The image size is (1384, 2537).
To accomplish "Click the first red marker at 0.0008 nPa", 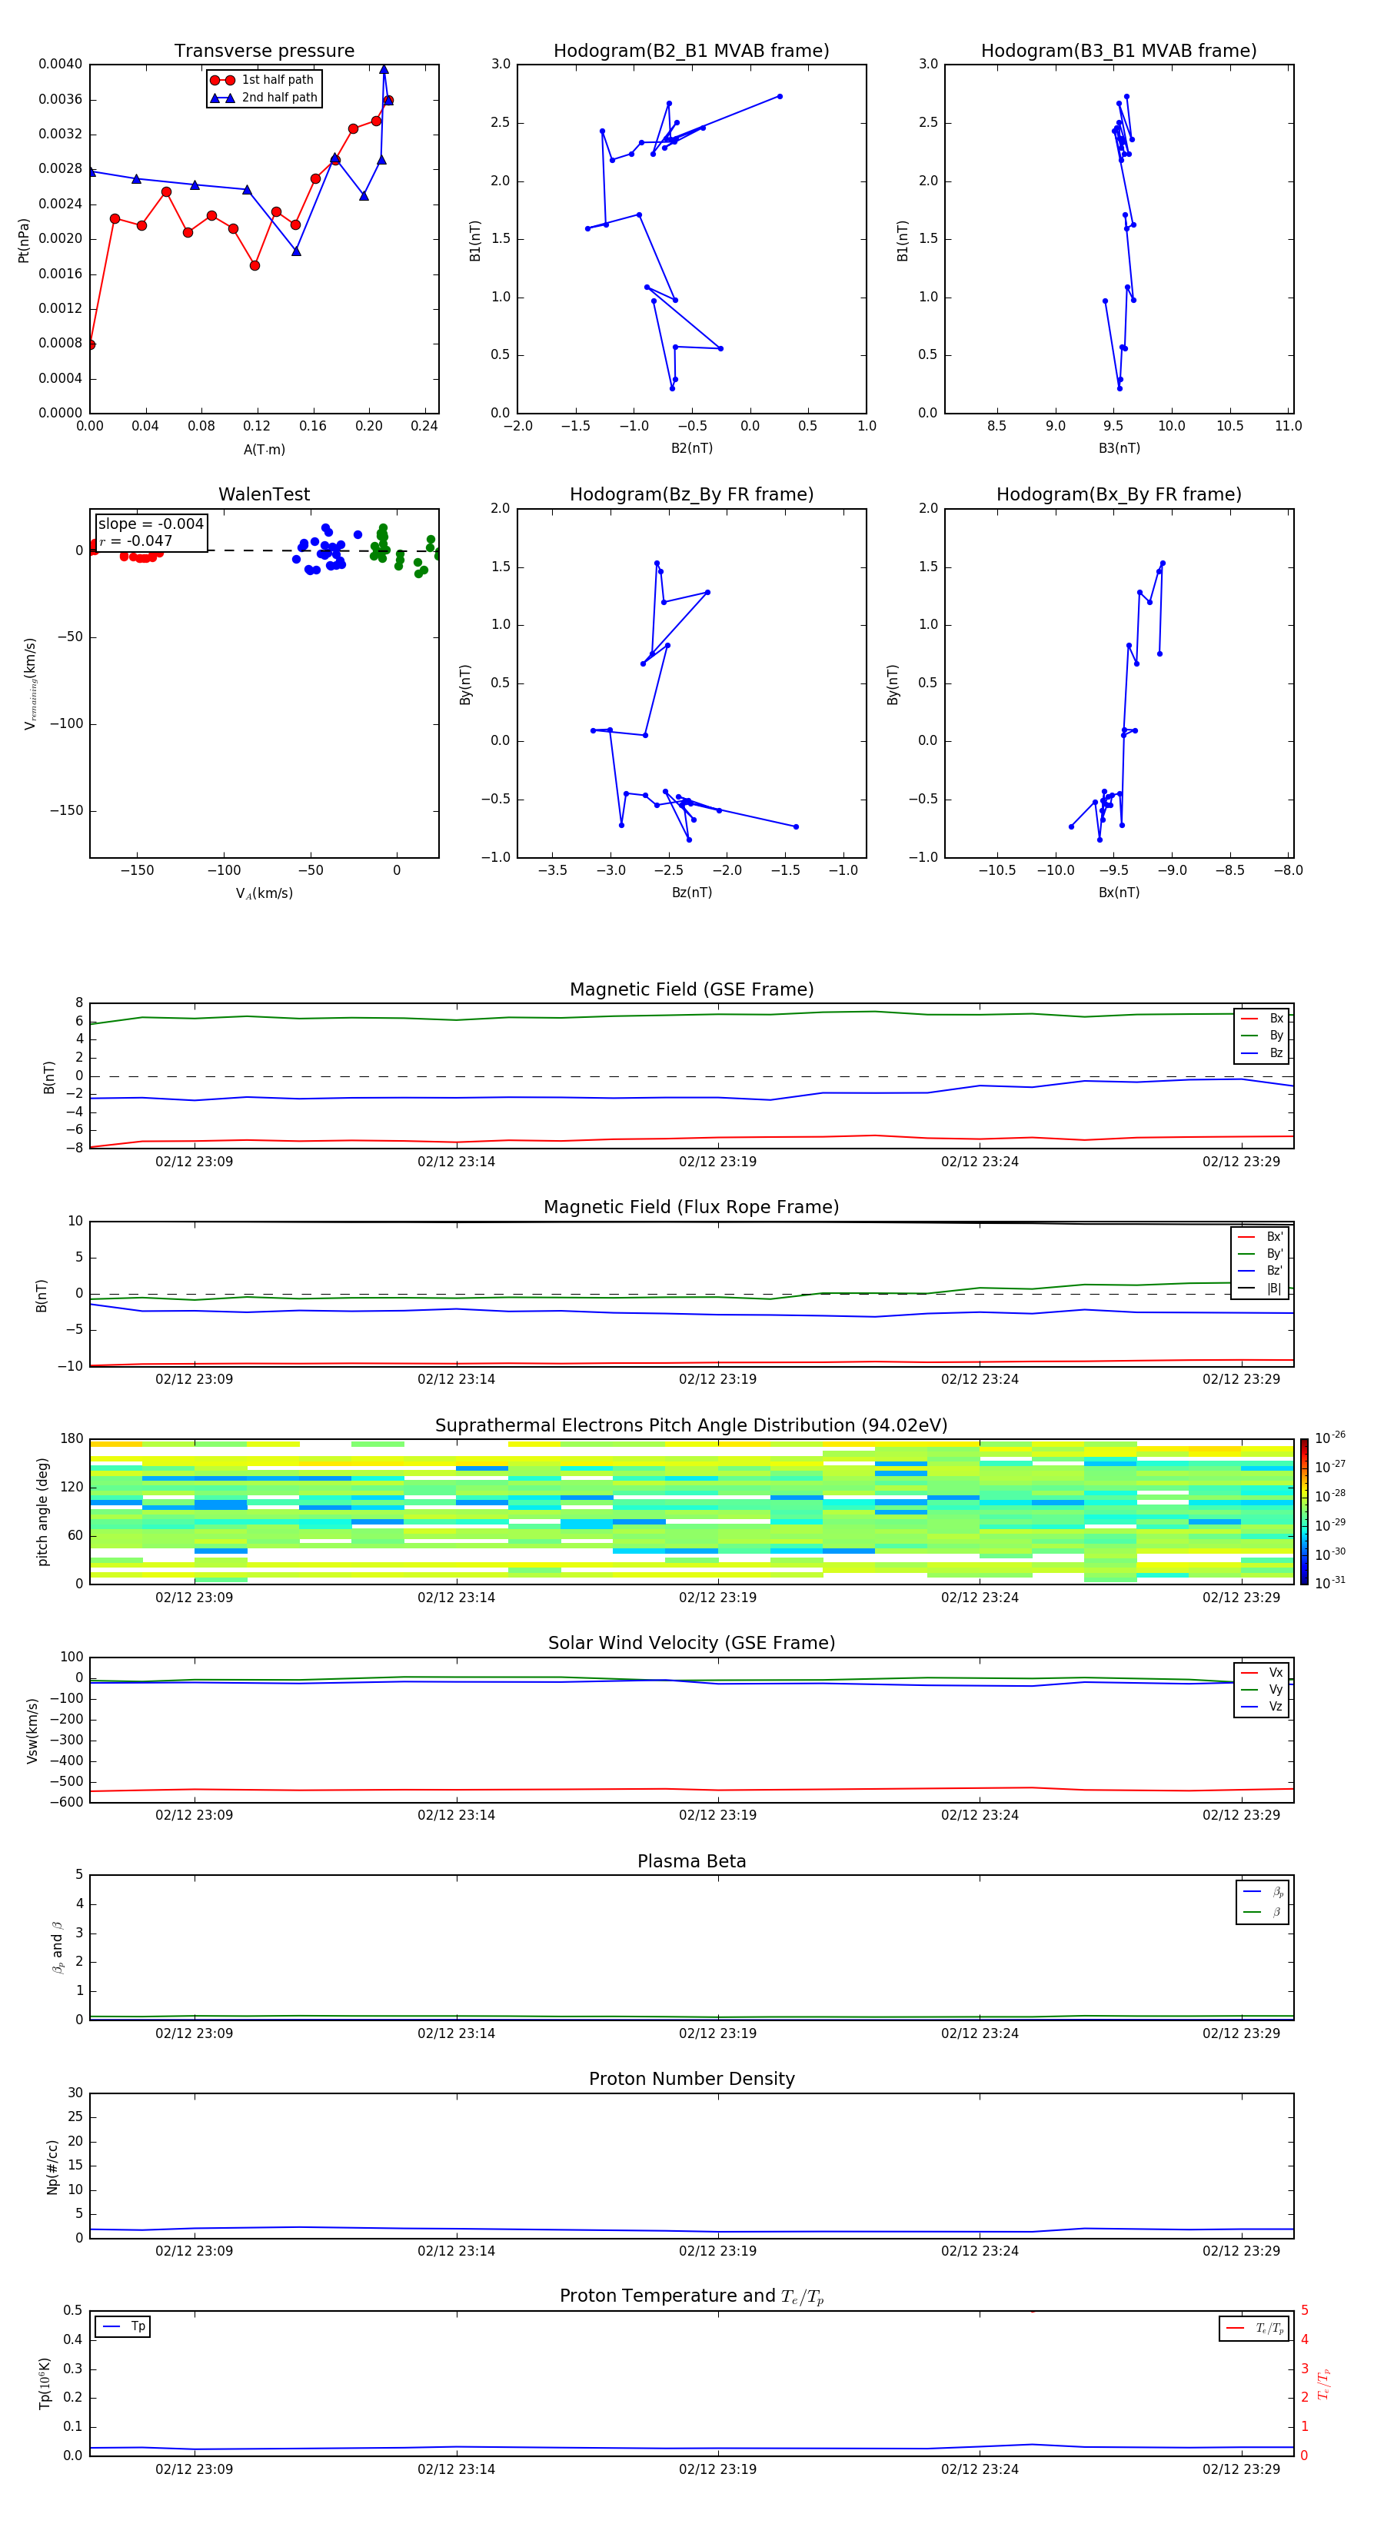I will click(x=91, y=344).
